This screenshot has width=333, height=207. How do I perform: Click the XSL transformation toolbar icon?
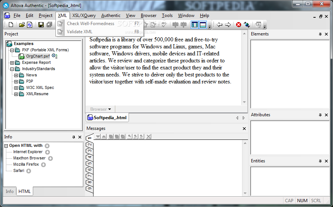pos(175,25)
